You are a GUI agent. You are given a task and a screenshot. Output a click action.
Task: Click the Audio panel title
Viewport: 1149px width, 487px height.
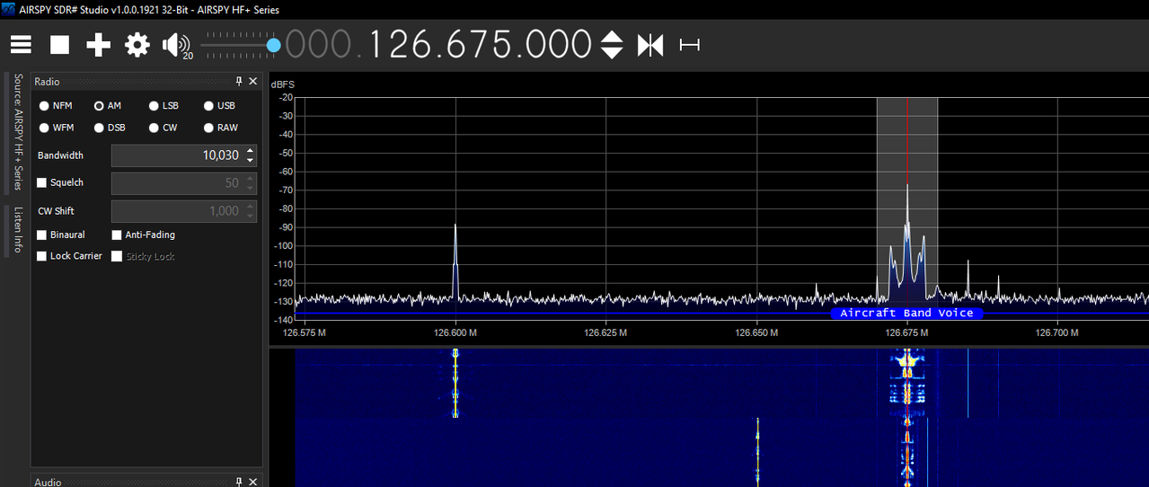click(x=48, y=482)
